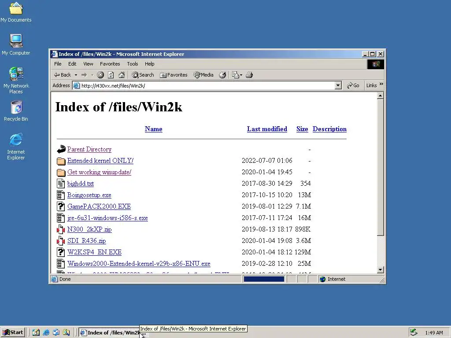Screen dimensions: 451x338
Task: Click the back-arrow icon beside Parent Directory
Action: point(61,149)
